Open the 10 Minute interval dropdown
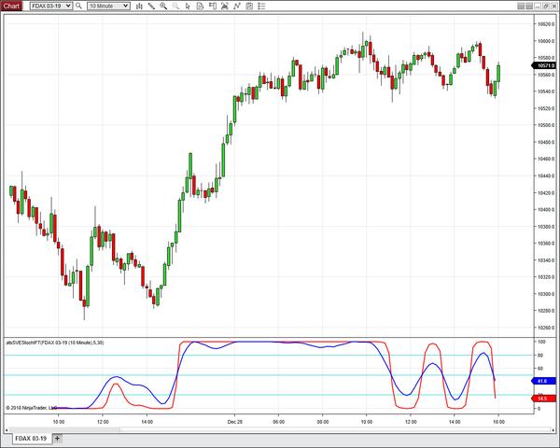Screen dimensions: 560x448 (108, 6)
